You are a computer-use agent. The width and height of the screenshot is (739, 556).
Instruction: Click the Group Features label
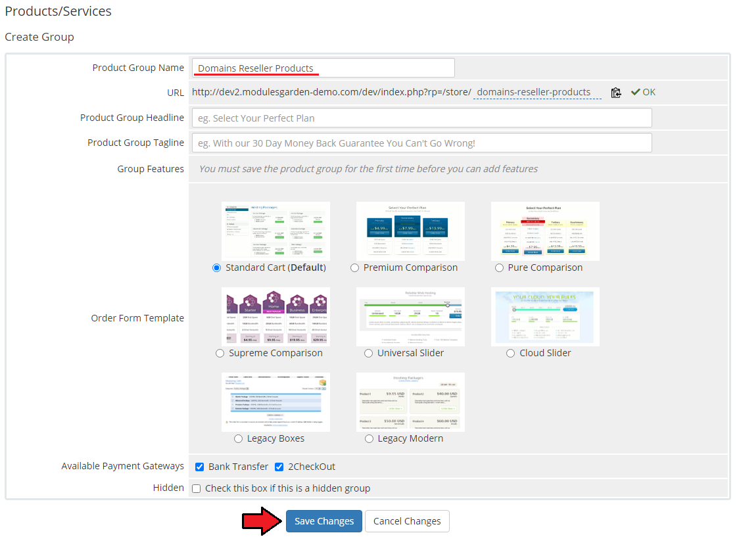click(x=151, y=169)
